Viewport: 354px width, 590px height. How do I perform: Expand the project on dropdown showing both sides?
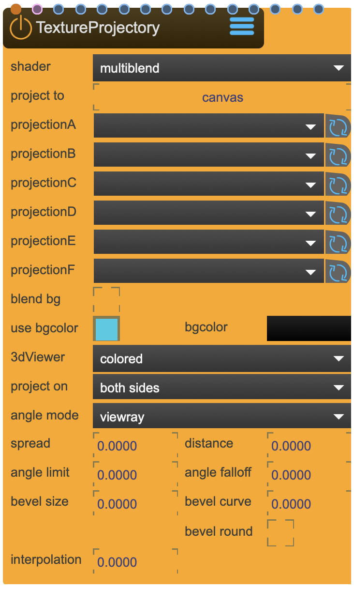pos(221,387)
